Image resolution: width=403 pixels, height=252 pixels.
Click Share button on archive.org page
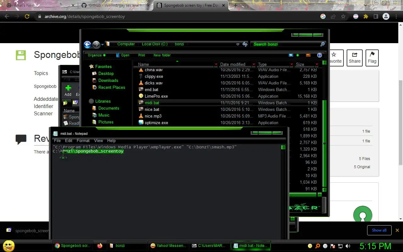[355, 58]
